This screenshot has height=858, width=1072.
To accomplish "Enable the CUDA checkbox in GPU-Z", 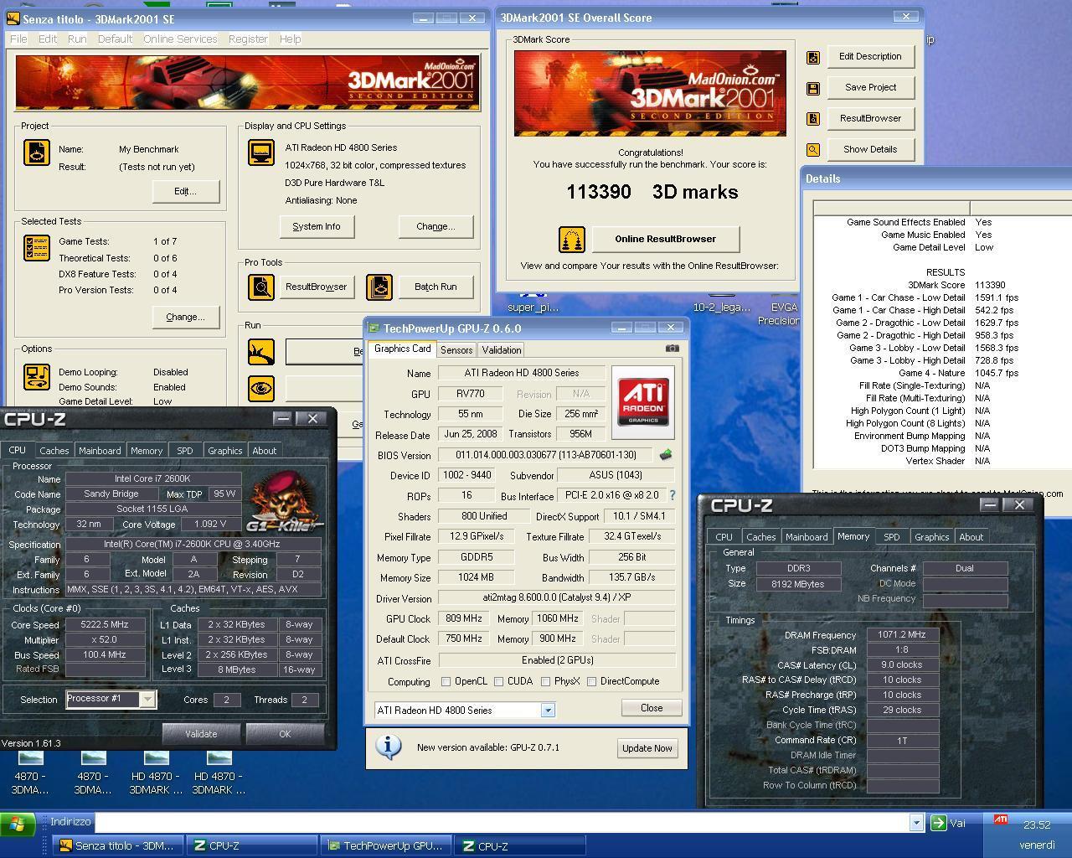I will [499, 681].
